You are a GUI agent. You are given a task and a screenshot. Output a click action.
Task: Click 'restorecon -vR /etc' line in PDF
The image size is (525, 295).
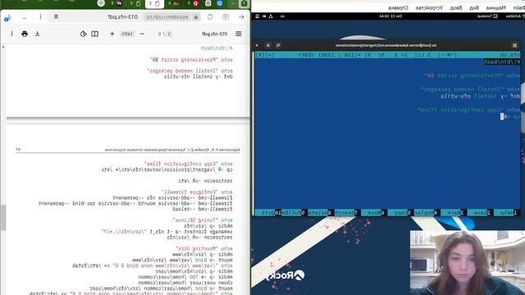[205, 181]
